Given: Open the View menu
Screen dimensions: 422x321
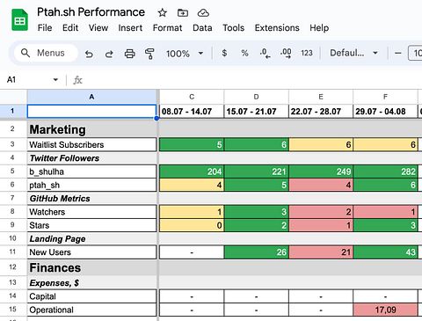Looking at the screenshot, I should point(98,28).
